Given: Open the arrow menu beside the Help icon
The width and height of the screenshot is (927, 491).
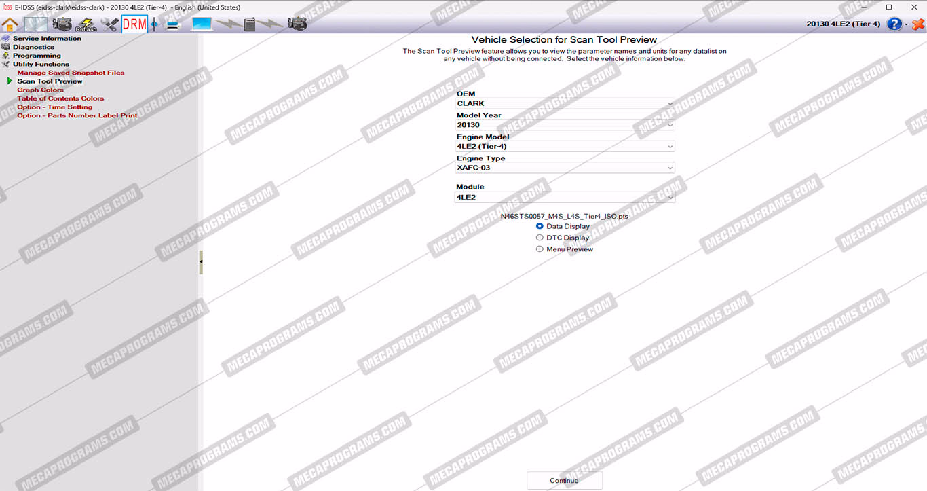Looking at the screenshot, I should point(906,25).
